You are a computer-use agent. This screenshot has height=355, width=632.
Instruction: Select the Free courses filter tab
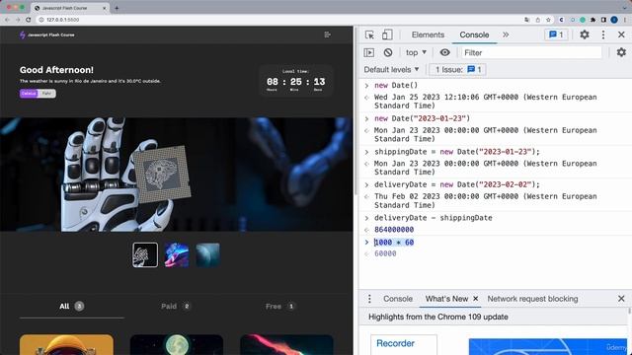click(x=280, y=307)
